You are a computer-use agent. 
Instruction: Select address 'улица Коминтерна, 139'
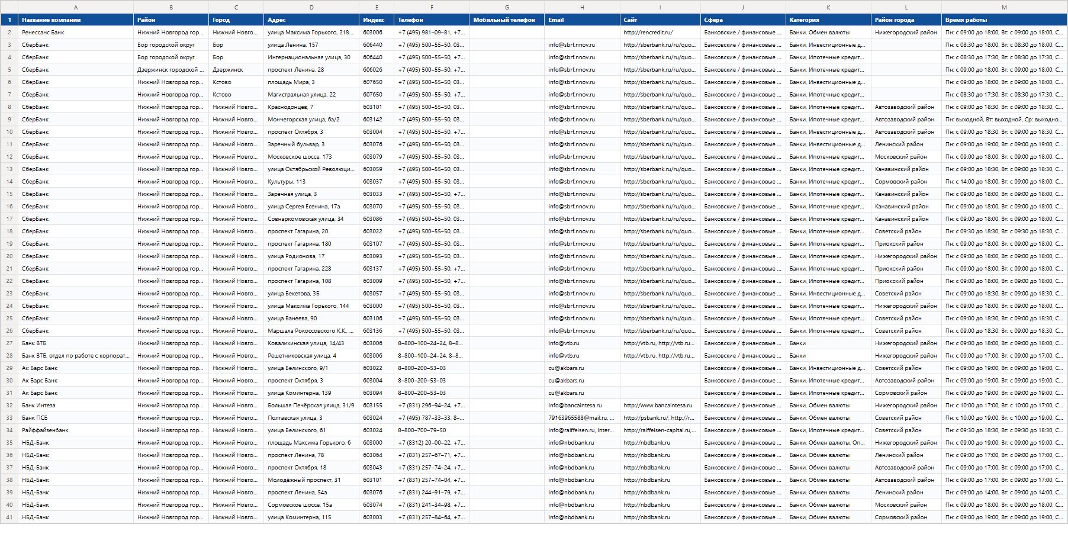click(311, 393)
